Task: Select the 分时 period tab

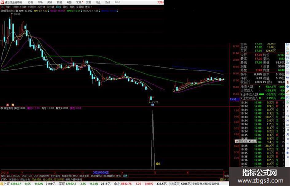Action: pyautogui.click(x=8, y=7)
